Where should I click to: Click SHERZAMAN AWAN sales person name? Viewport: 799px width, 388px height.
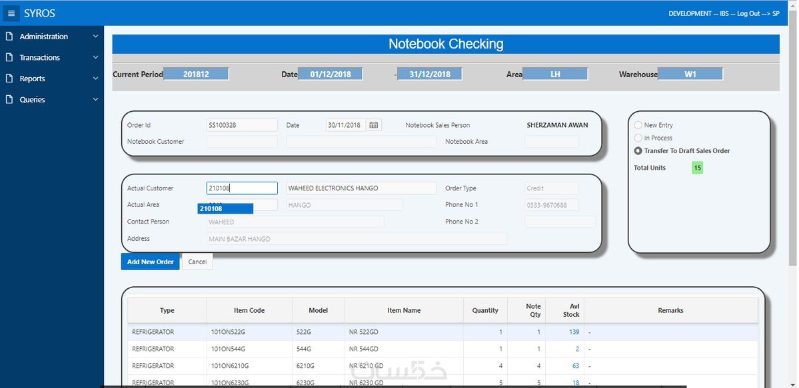coord(557,124)
